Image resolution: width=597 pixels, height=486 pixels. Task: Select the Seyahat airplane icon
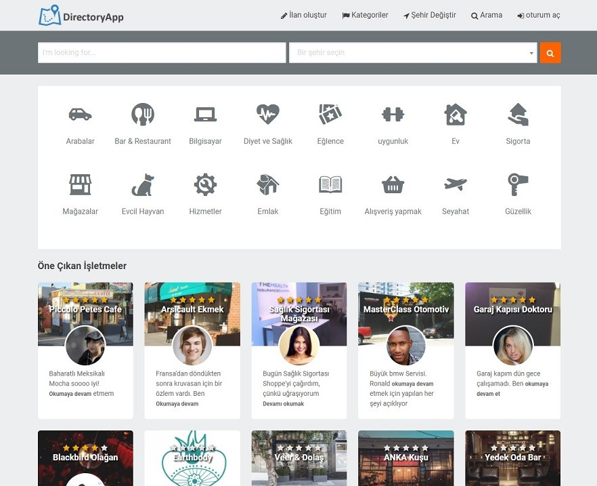456,184
